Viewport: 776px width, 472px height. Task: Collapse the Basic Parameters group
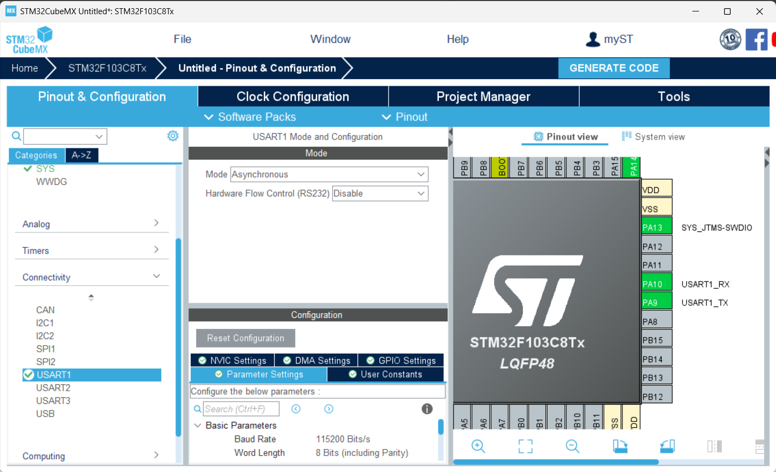coord(198,425)
